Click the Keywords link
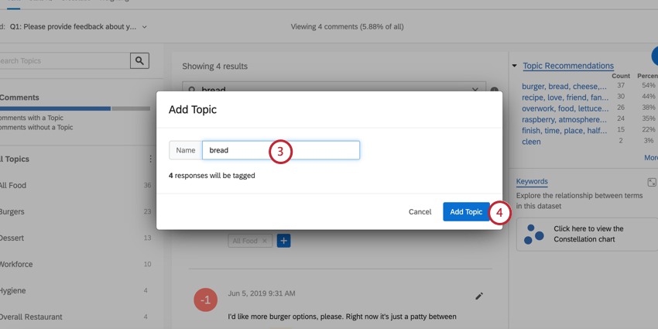658x329 pixels. (532, 181)
